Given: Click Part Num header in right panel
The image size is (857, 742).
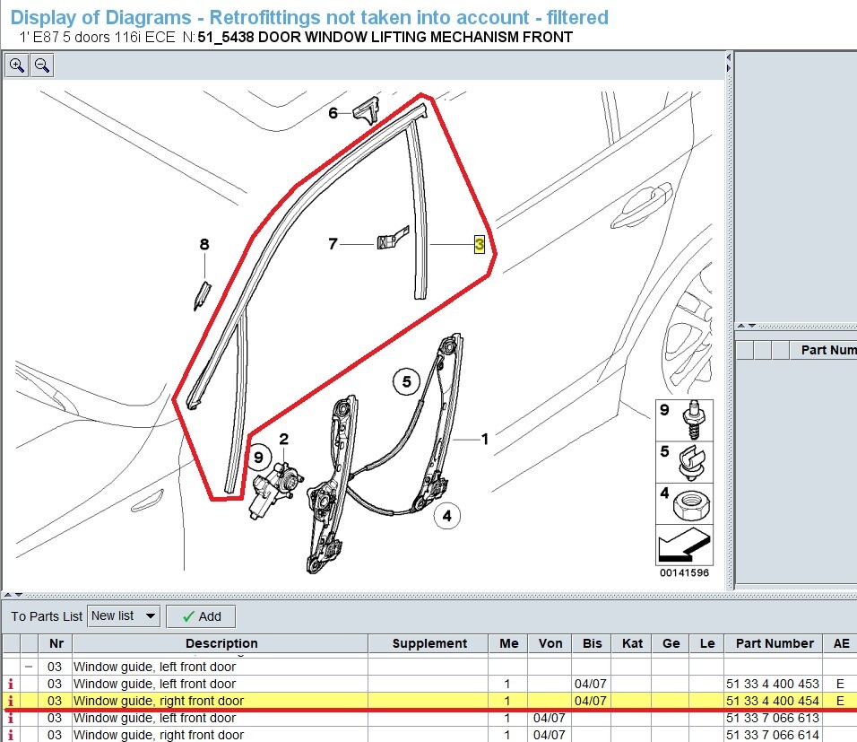Looking at the screenshot, I should tap(823, 350).
